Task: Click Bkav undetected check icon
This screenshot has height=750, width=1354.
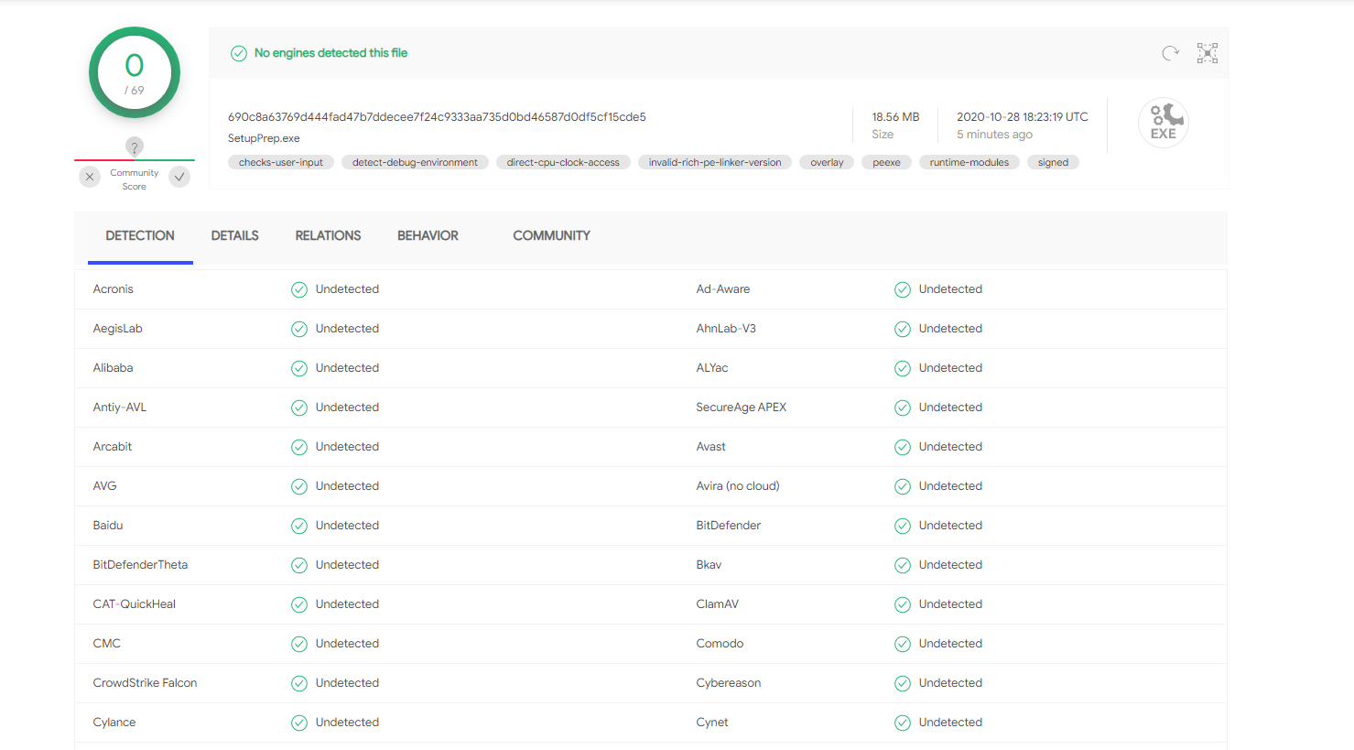Action: coord(903,565)
